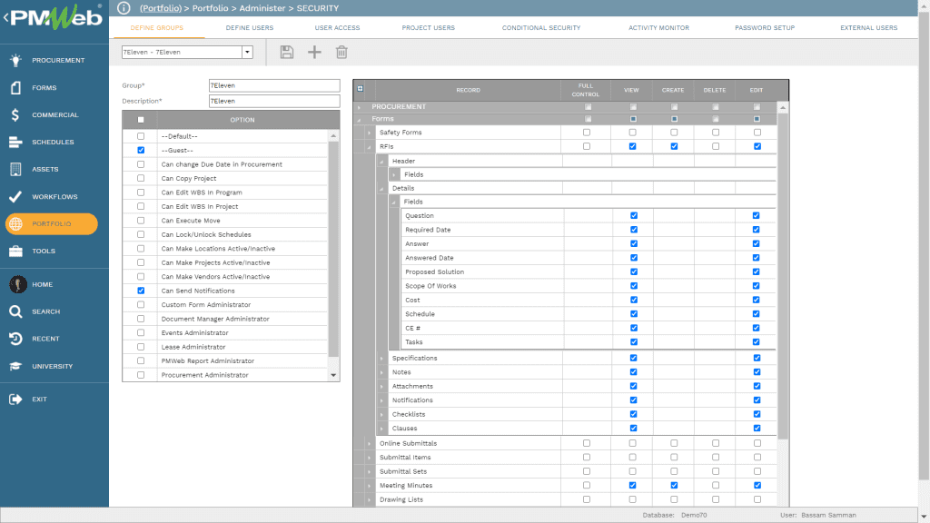Screen dimensions: 930x523
Task: Expand the Specifications row
Action: coord(382,358)
